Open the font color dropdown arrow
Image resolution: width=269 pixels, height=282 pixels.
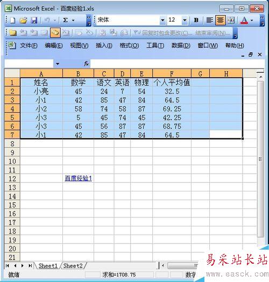[252, 20]
